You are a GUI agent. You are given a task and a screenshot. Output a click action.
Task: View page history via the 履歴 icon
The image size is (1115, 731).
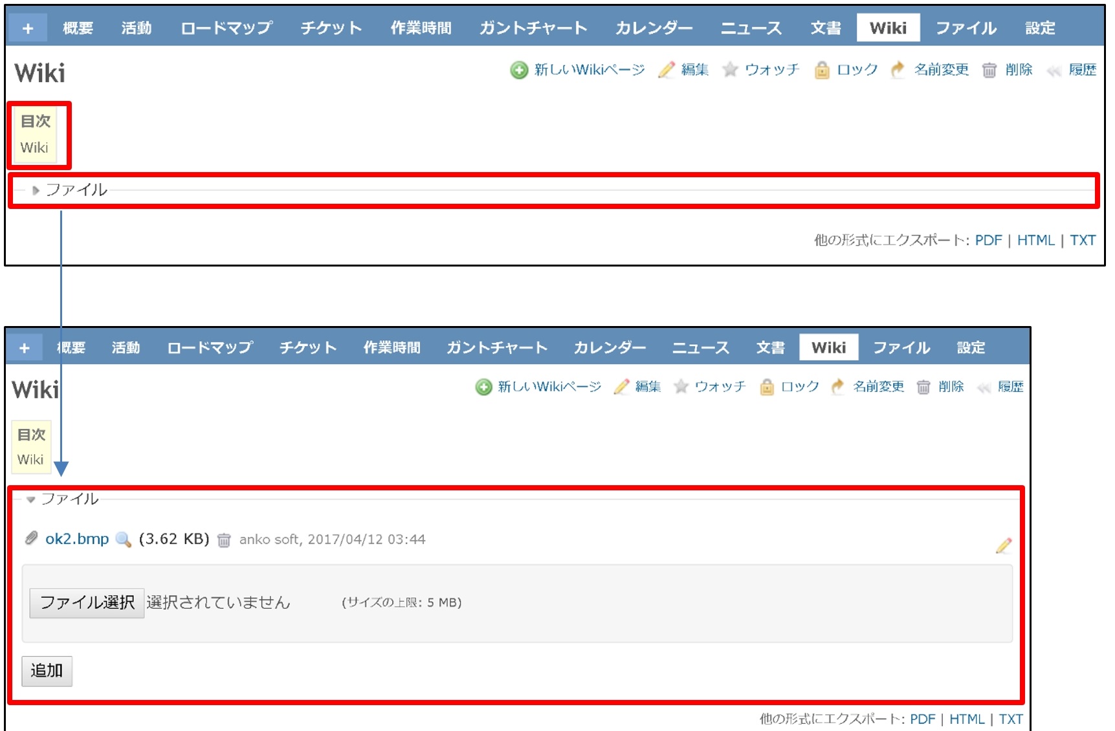coord(1053,70)
